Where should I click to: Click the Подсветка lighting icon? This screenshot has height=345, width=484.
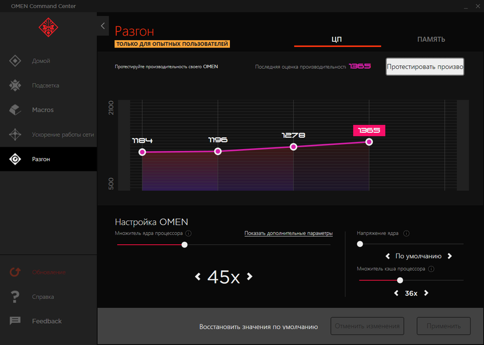15,86
